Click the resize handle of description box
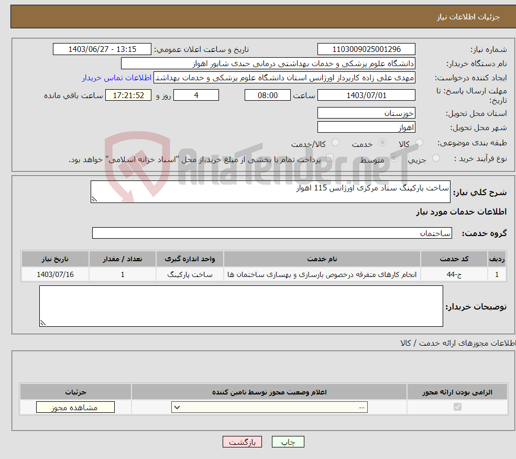 click(94, 199)
